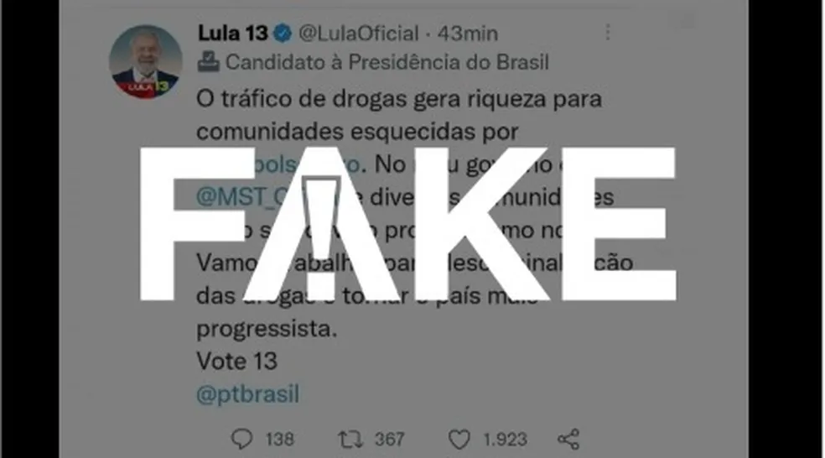
Task: Click the retweet arrows icon
Action: coord(350,439)
